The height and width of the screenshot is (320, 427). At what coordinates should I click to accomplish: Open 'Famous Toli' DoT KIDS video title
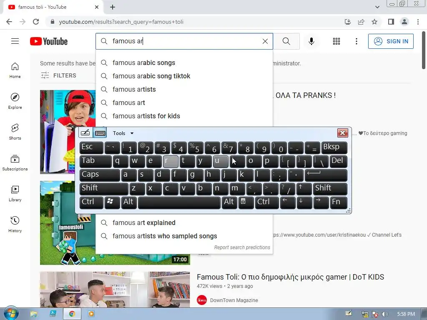point(290,277)
